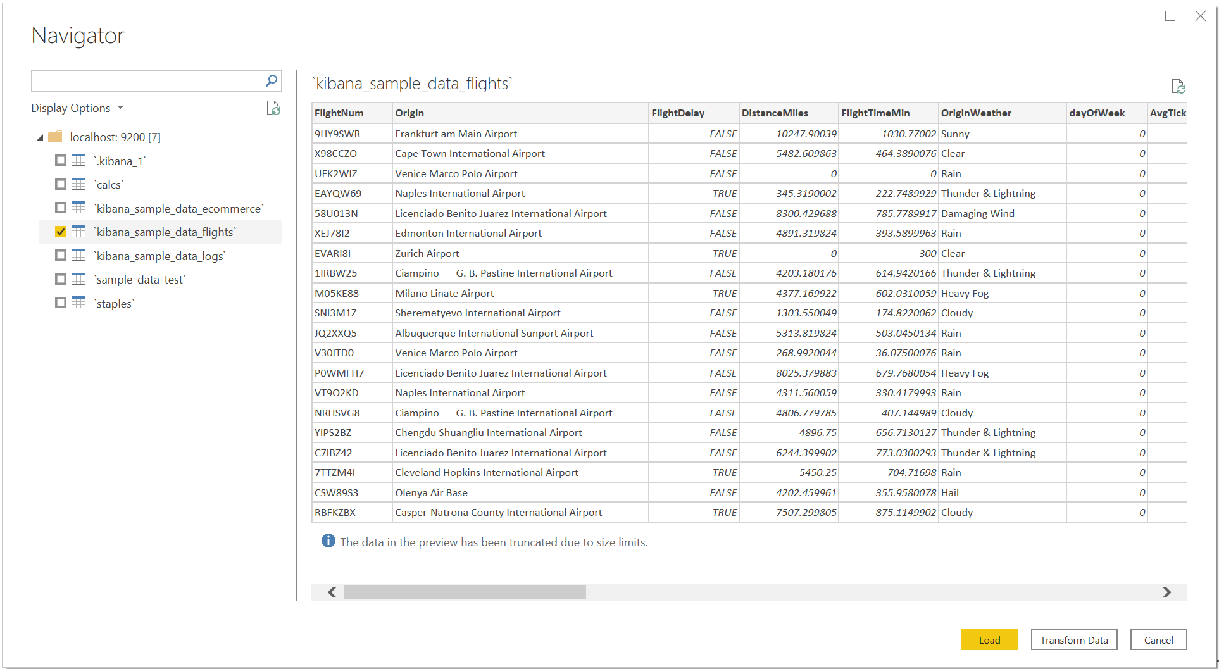The image size is (1219, 669).
Task: Check the `calcs` table checkbox
Action: click(x=61, y=184)
